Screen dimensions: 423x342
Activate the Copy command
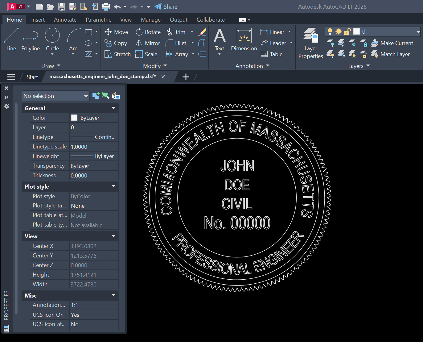[116, 43]
